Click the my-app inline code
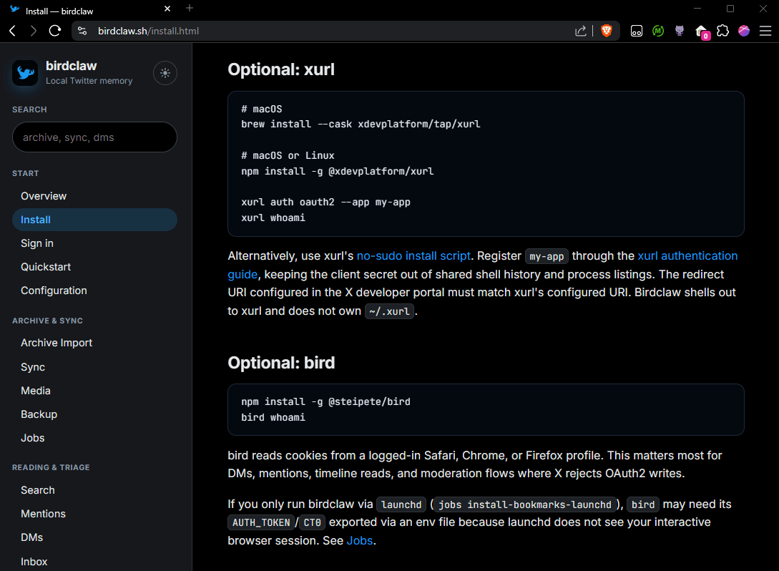 point(547,256)
